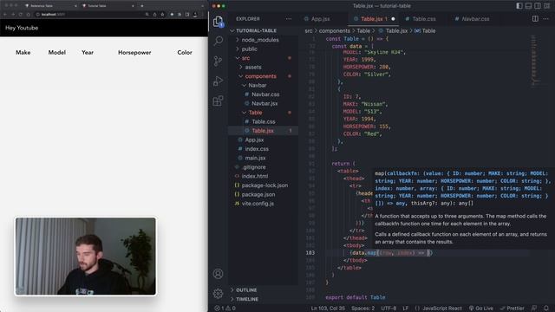Open the Search view in activity bar
Screen dimensions: 555x312
(x=218, y=41)
